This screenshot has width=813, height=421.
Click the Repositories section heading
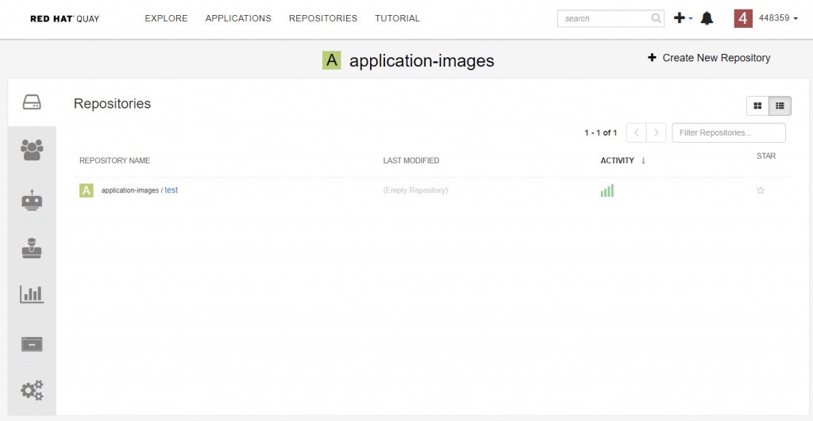112,104
